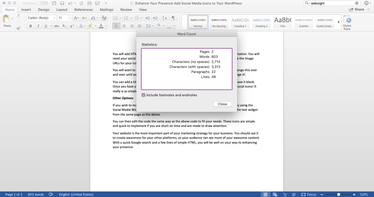
Task: Click the spelling check icon in status bar
Action: [x=51, y=194]
